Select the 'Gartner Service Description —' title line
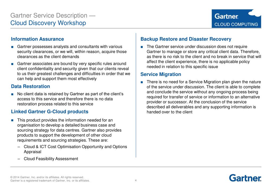The height and width of the screenshot is (188, 272). [x=53, y=15]
